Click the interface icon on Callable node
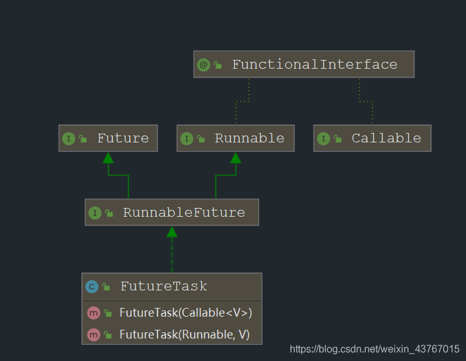 [324, 139]
